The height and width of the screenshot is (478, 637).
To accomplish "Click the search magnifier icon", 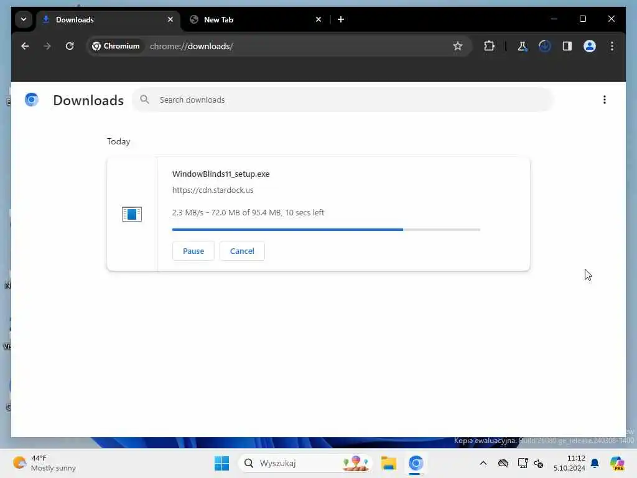I will tap(144, 100).
